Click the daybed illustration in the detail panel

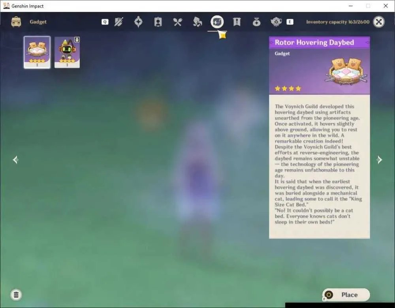[x=347, y=72]
